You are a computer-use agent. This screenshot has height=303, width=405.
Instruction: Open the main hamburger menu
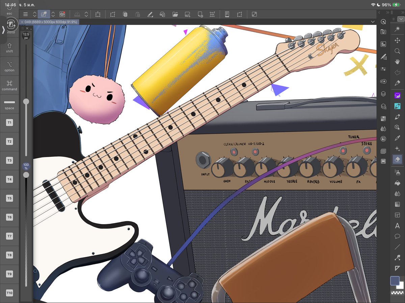coord(26,14)
